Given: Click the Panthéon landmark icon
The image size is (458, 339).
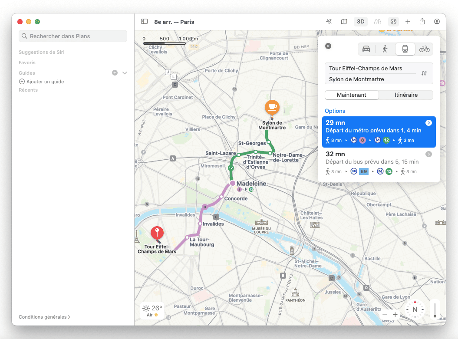Looking at the screenshot, I should coord(295,292).
